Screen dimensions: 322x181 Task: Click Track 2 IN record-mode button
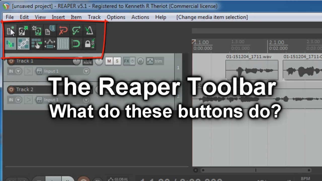point(11,100)
